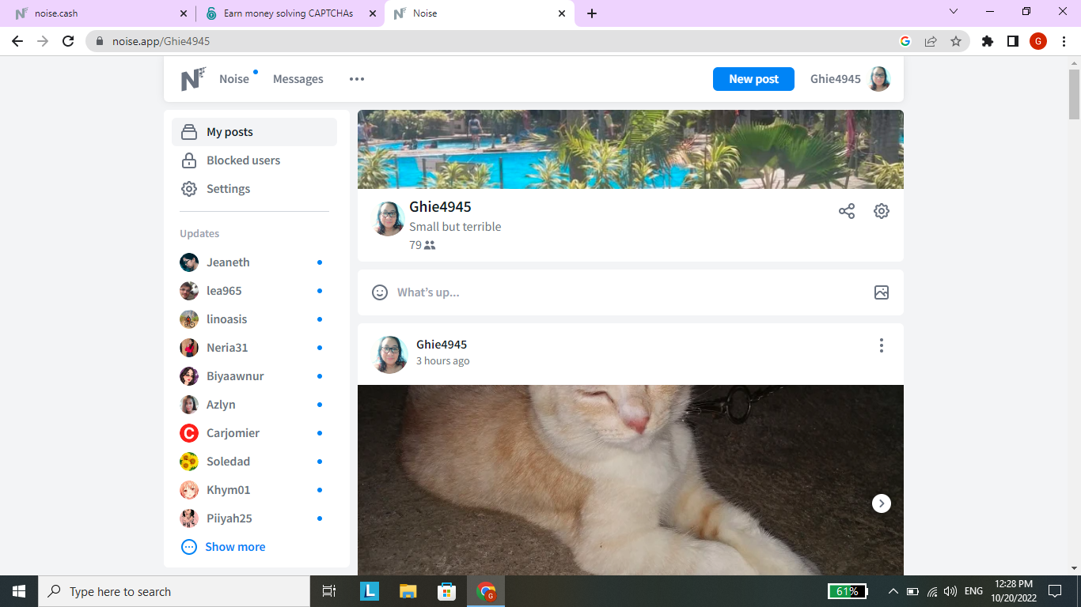Bookmark this page with the star
1081x607 pixels.
click(956, 41)
